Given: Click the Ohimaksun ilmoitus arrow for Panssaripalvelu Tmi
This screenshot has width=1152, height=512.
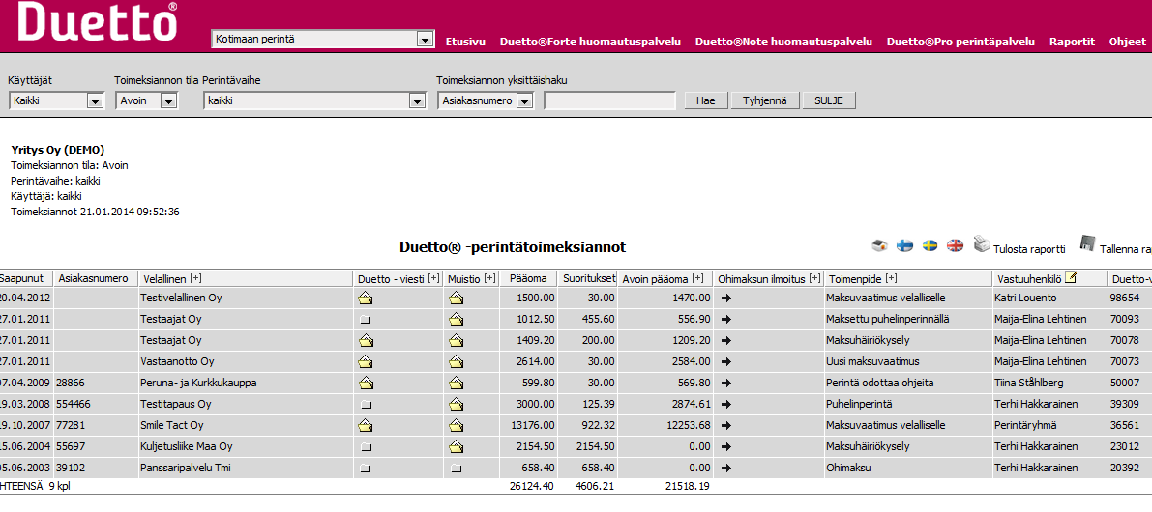Looking at the screenshot, I should 726,468.
